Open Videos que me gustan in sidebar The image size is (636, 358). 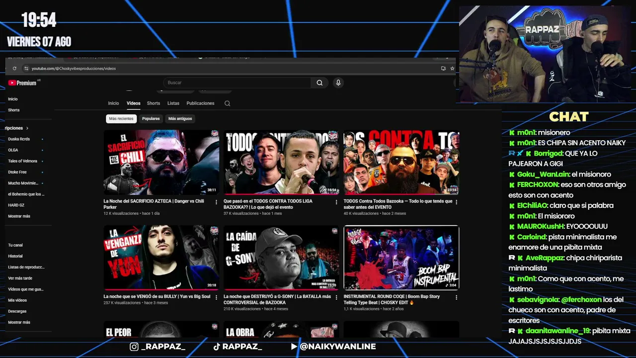click(26, 289)
